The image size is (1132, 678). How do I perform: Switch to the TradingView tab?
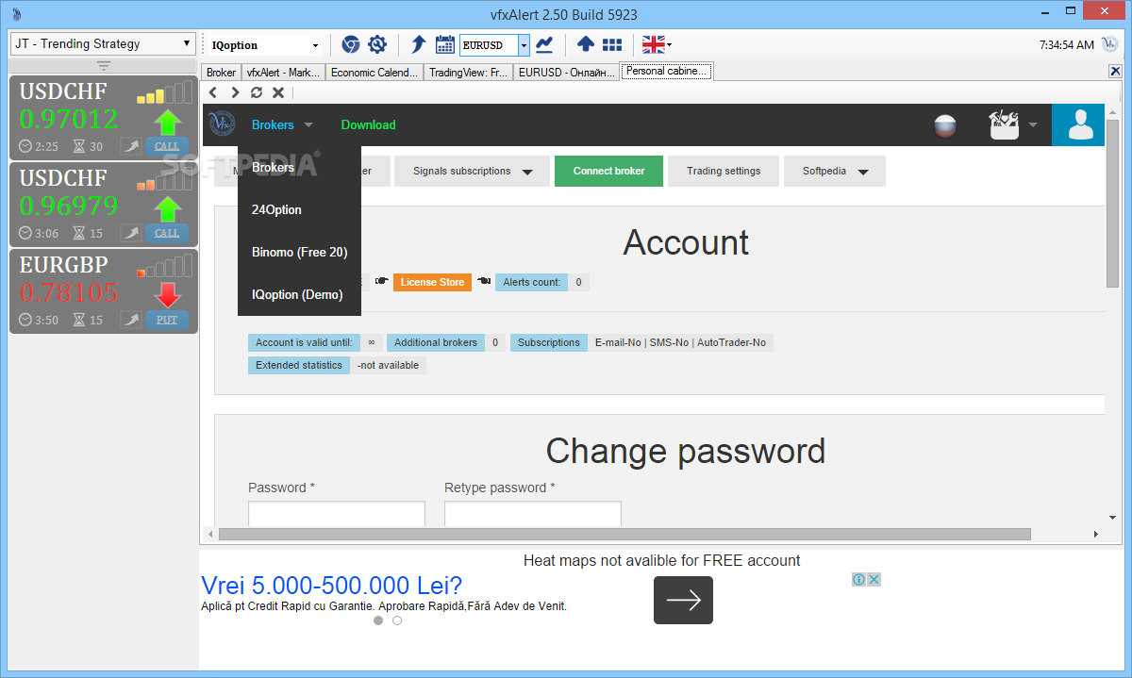(468, 72)
